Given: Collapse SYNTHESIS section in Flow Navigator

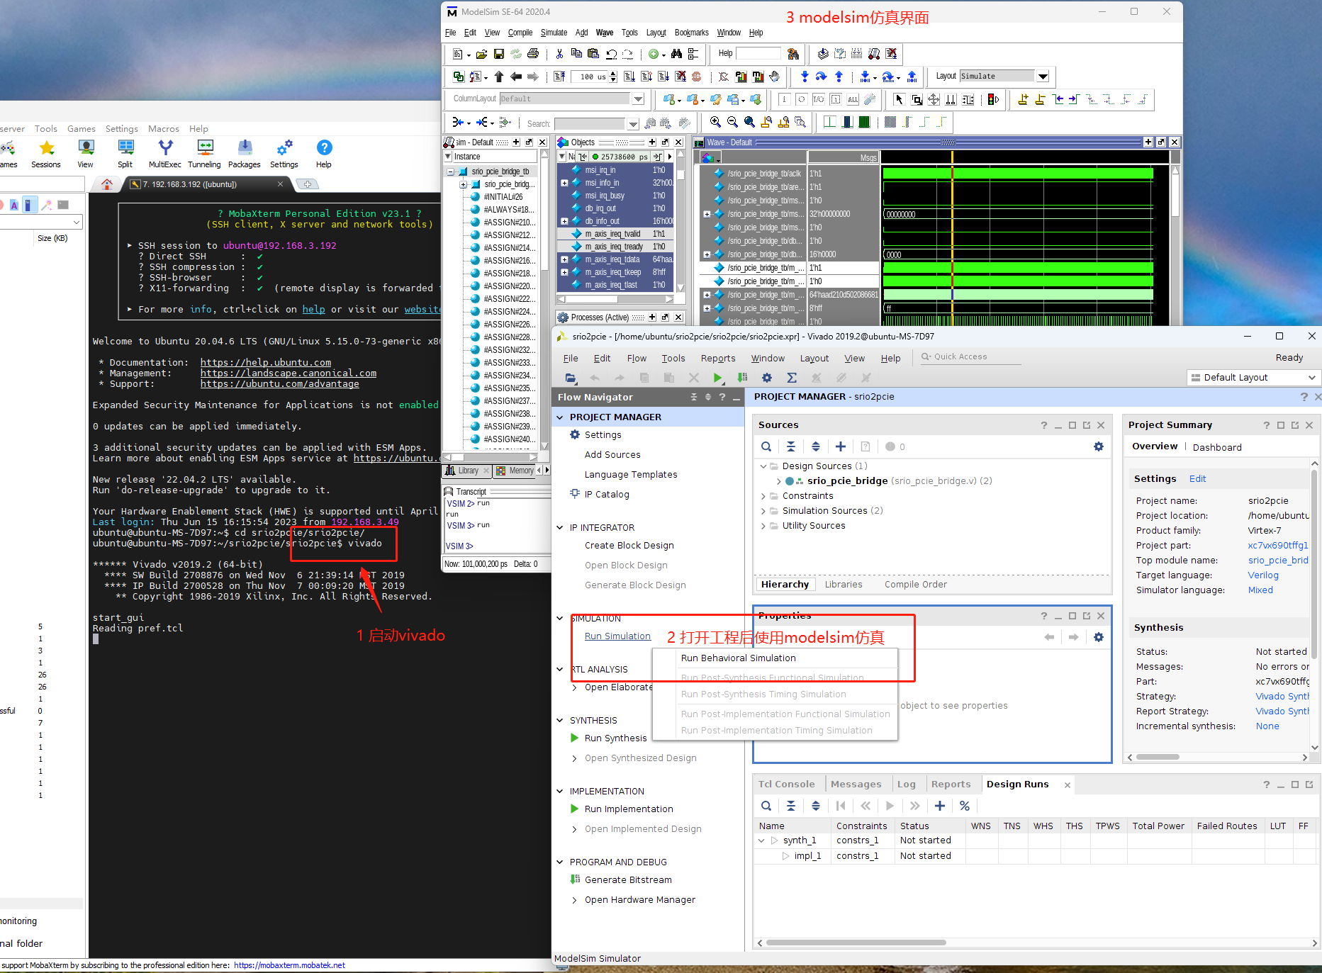Looking at the screenshot, I should point(560,721).
